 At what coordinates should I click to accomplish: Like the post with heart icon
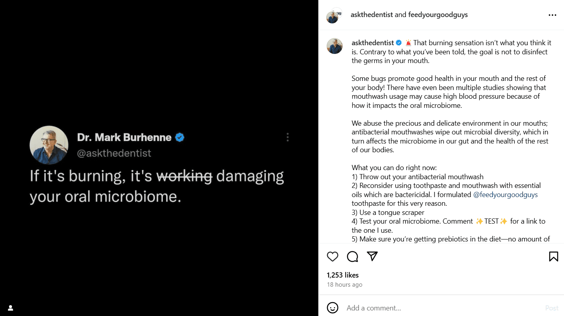(333, 257)
